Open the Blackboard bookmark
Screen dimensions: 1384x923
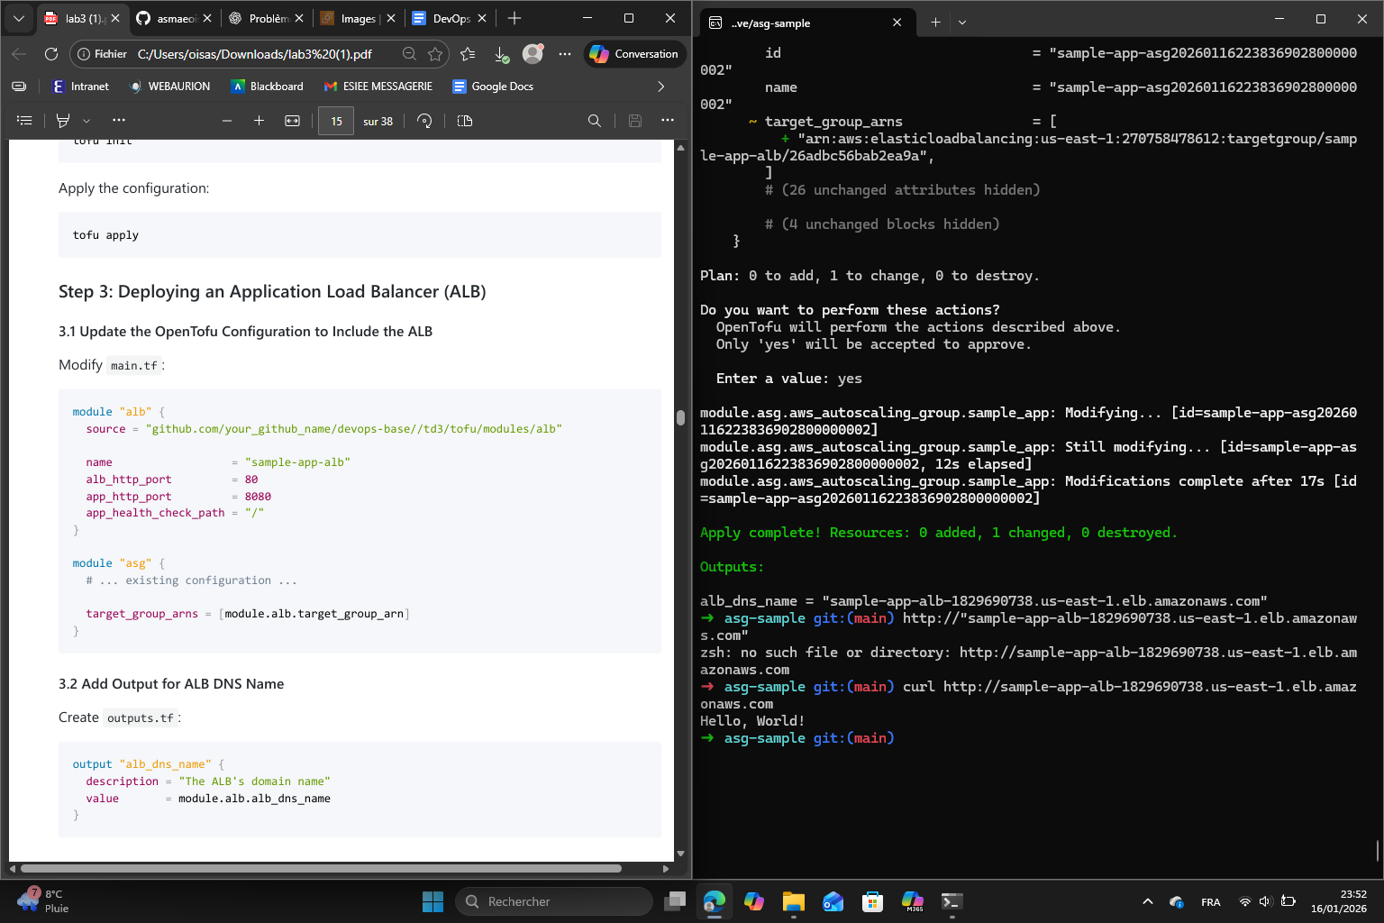tap(268, 87)
